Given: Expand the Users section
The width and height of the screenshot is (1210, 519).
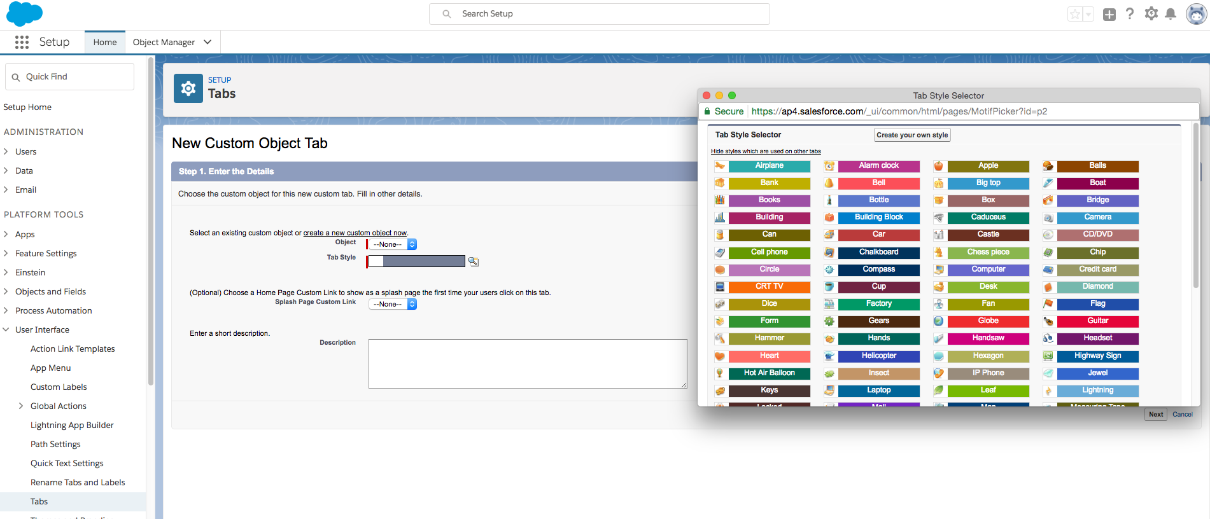Looking at the screenshot, I should point(6,151).
